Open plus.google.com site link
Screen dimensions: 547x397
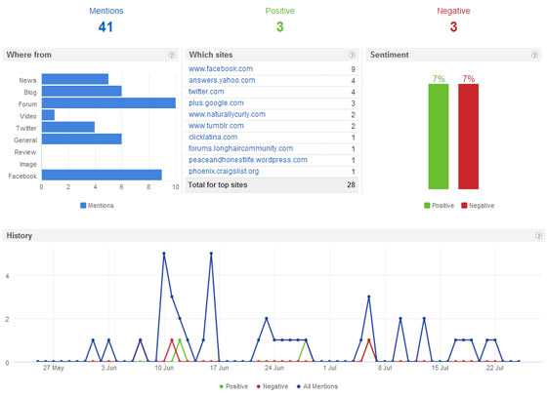click(x=216, y=103)
